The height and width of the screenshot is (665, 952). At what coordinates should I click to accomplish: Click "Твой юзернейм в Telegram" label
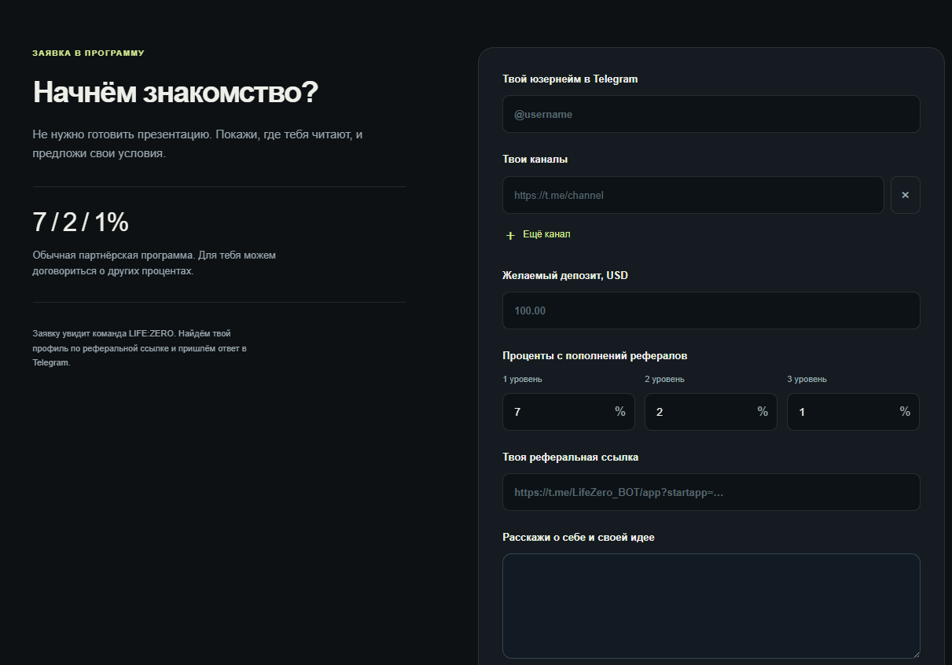coord(570,79)
